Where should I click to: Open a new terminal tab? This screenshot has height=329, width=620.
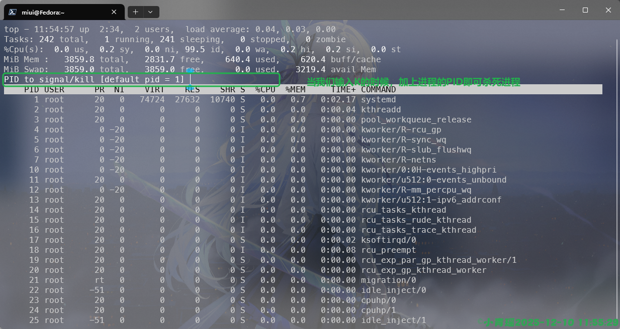[x=135, y=12]
